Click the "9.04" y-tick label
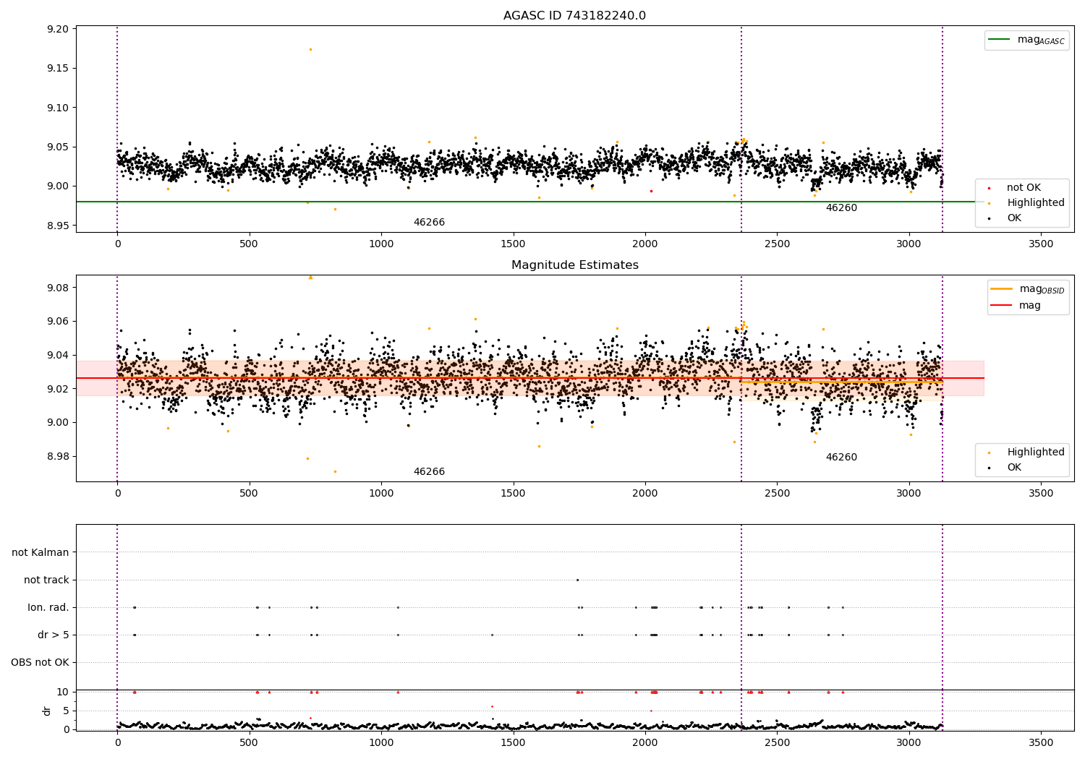This screenshot has height=759, width=1085. tap(59, 356)
